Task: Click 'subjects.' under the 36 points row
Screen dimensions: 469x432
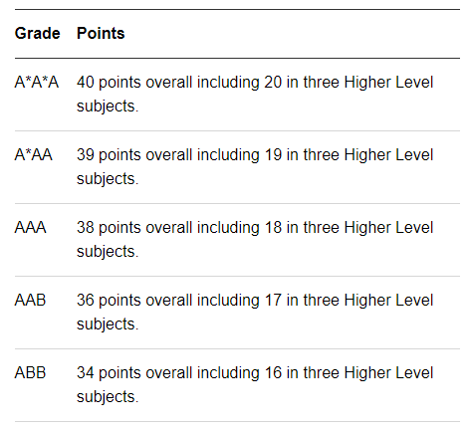Action: pyautogui.click(x=108, y=324)
